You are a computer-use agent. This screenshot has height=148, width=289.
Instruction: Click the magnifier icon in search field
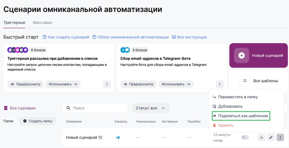pos(68,108)
